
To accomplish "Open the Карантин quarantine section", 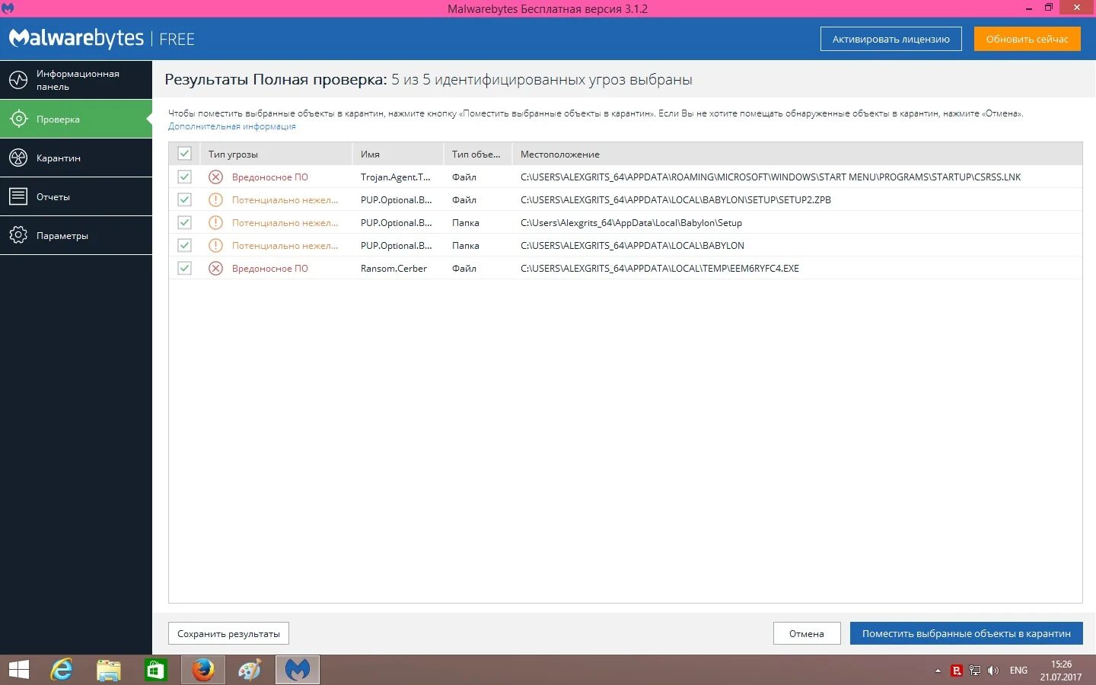I will tap(76, 158).
